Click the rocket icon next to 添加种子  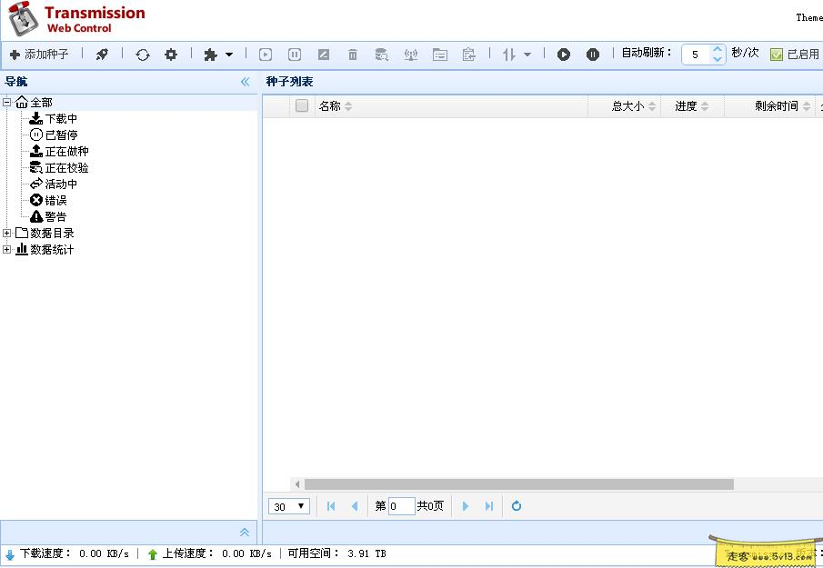[x=102, y=55]
